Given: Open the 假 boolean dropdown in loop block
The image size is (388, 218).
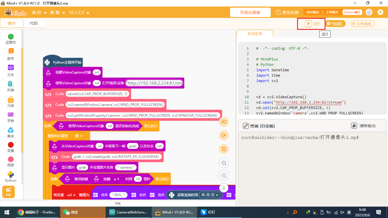Looking at the screenshot, I should click(79, 136).
